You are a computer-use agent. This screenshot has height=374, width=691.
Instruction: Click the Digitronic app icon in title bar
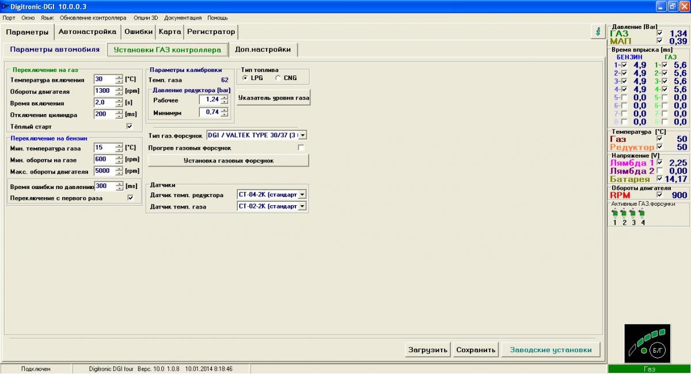coord(5,6)
